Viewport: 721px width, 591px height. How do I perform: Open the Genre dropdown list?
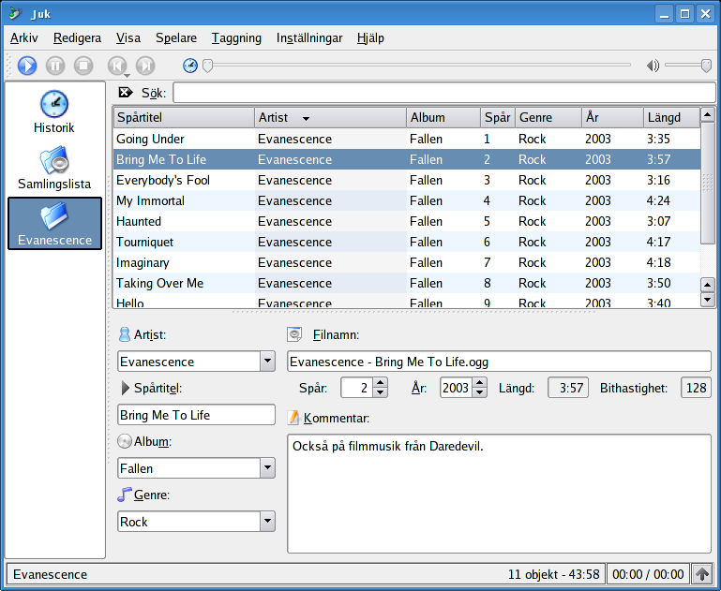pyautogui.click(x=266, y=522)
